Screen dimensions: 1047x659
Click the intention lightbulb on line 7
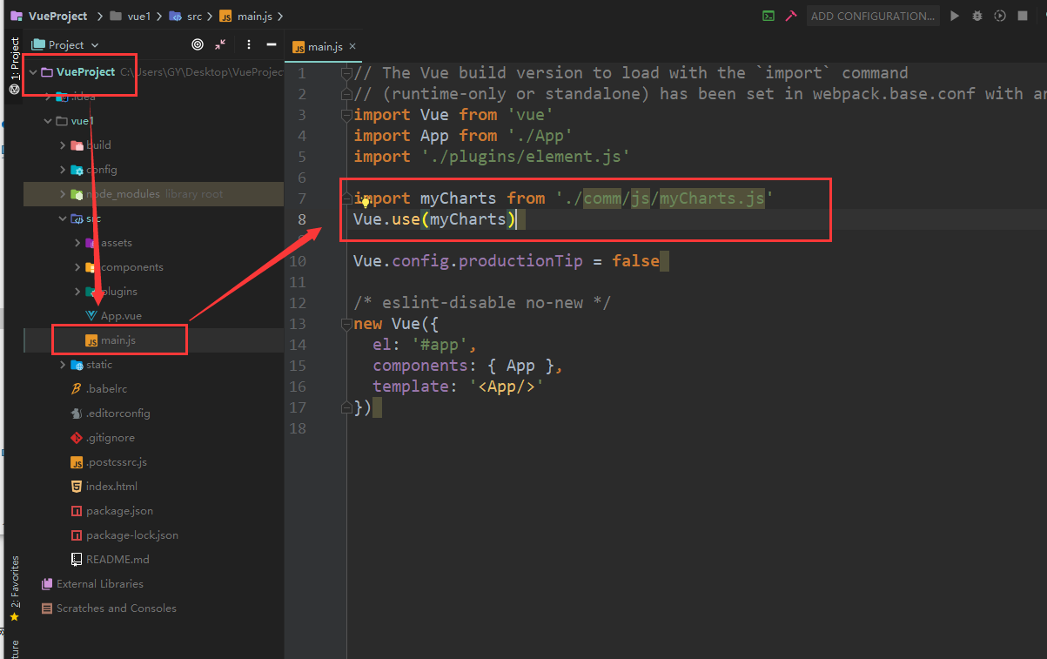(x=366, y=201)
